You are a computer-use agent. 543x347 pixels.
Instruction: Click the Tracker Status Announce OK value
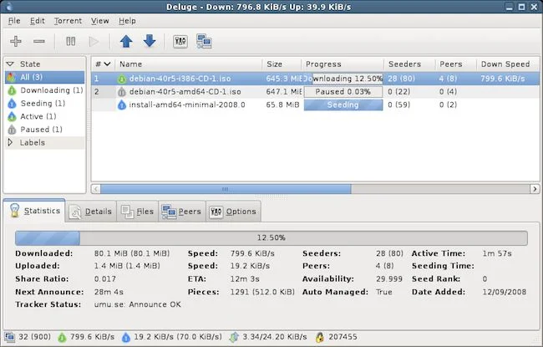pyautogui.click(x=137, y=304)
